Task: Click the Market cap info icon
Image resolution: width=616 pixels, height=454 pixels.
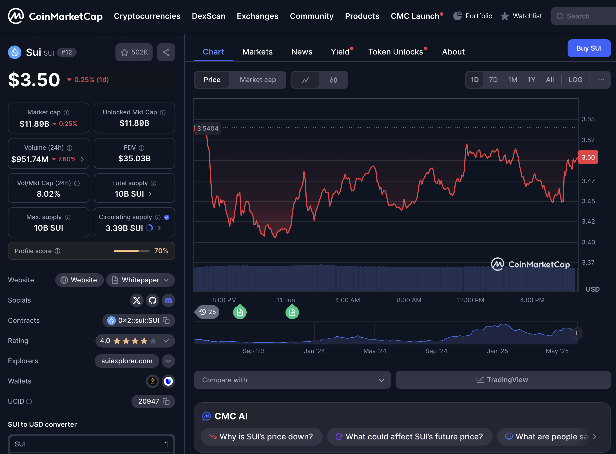Action: [66, 113]
